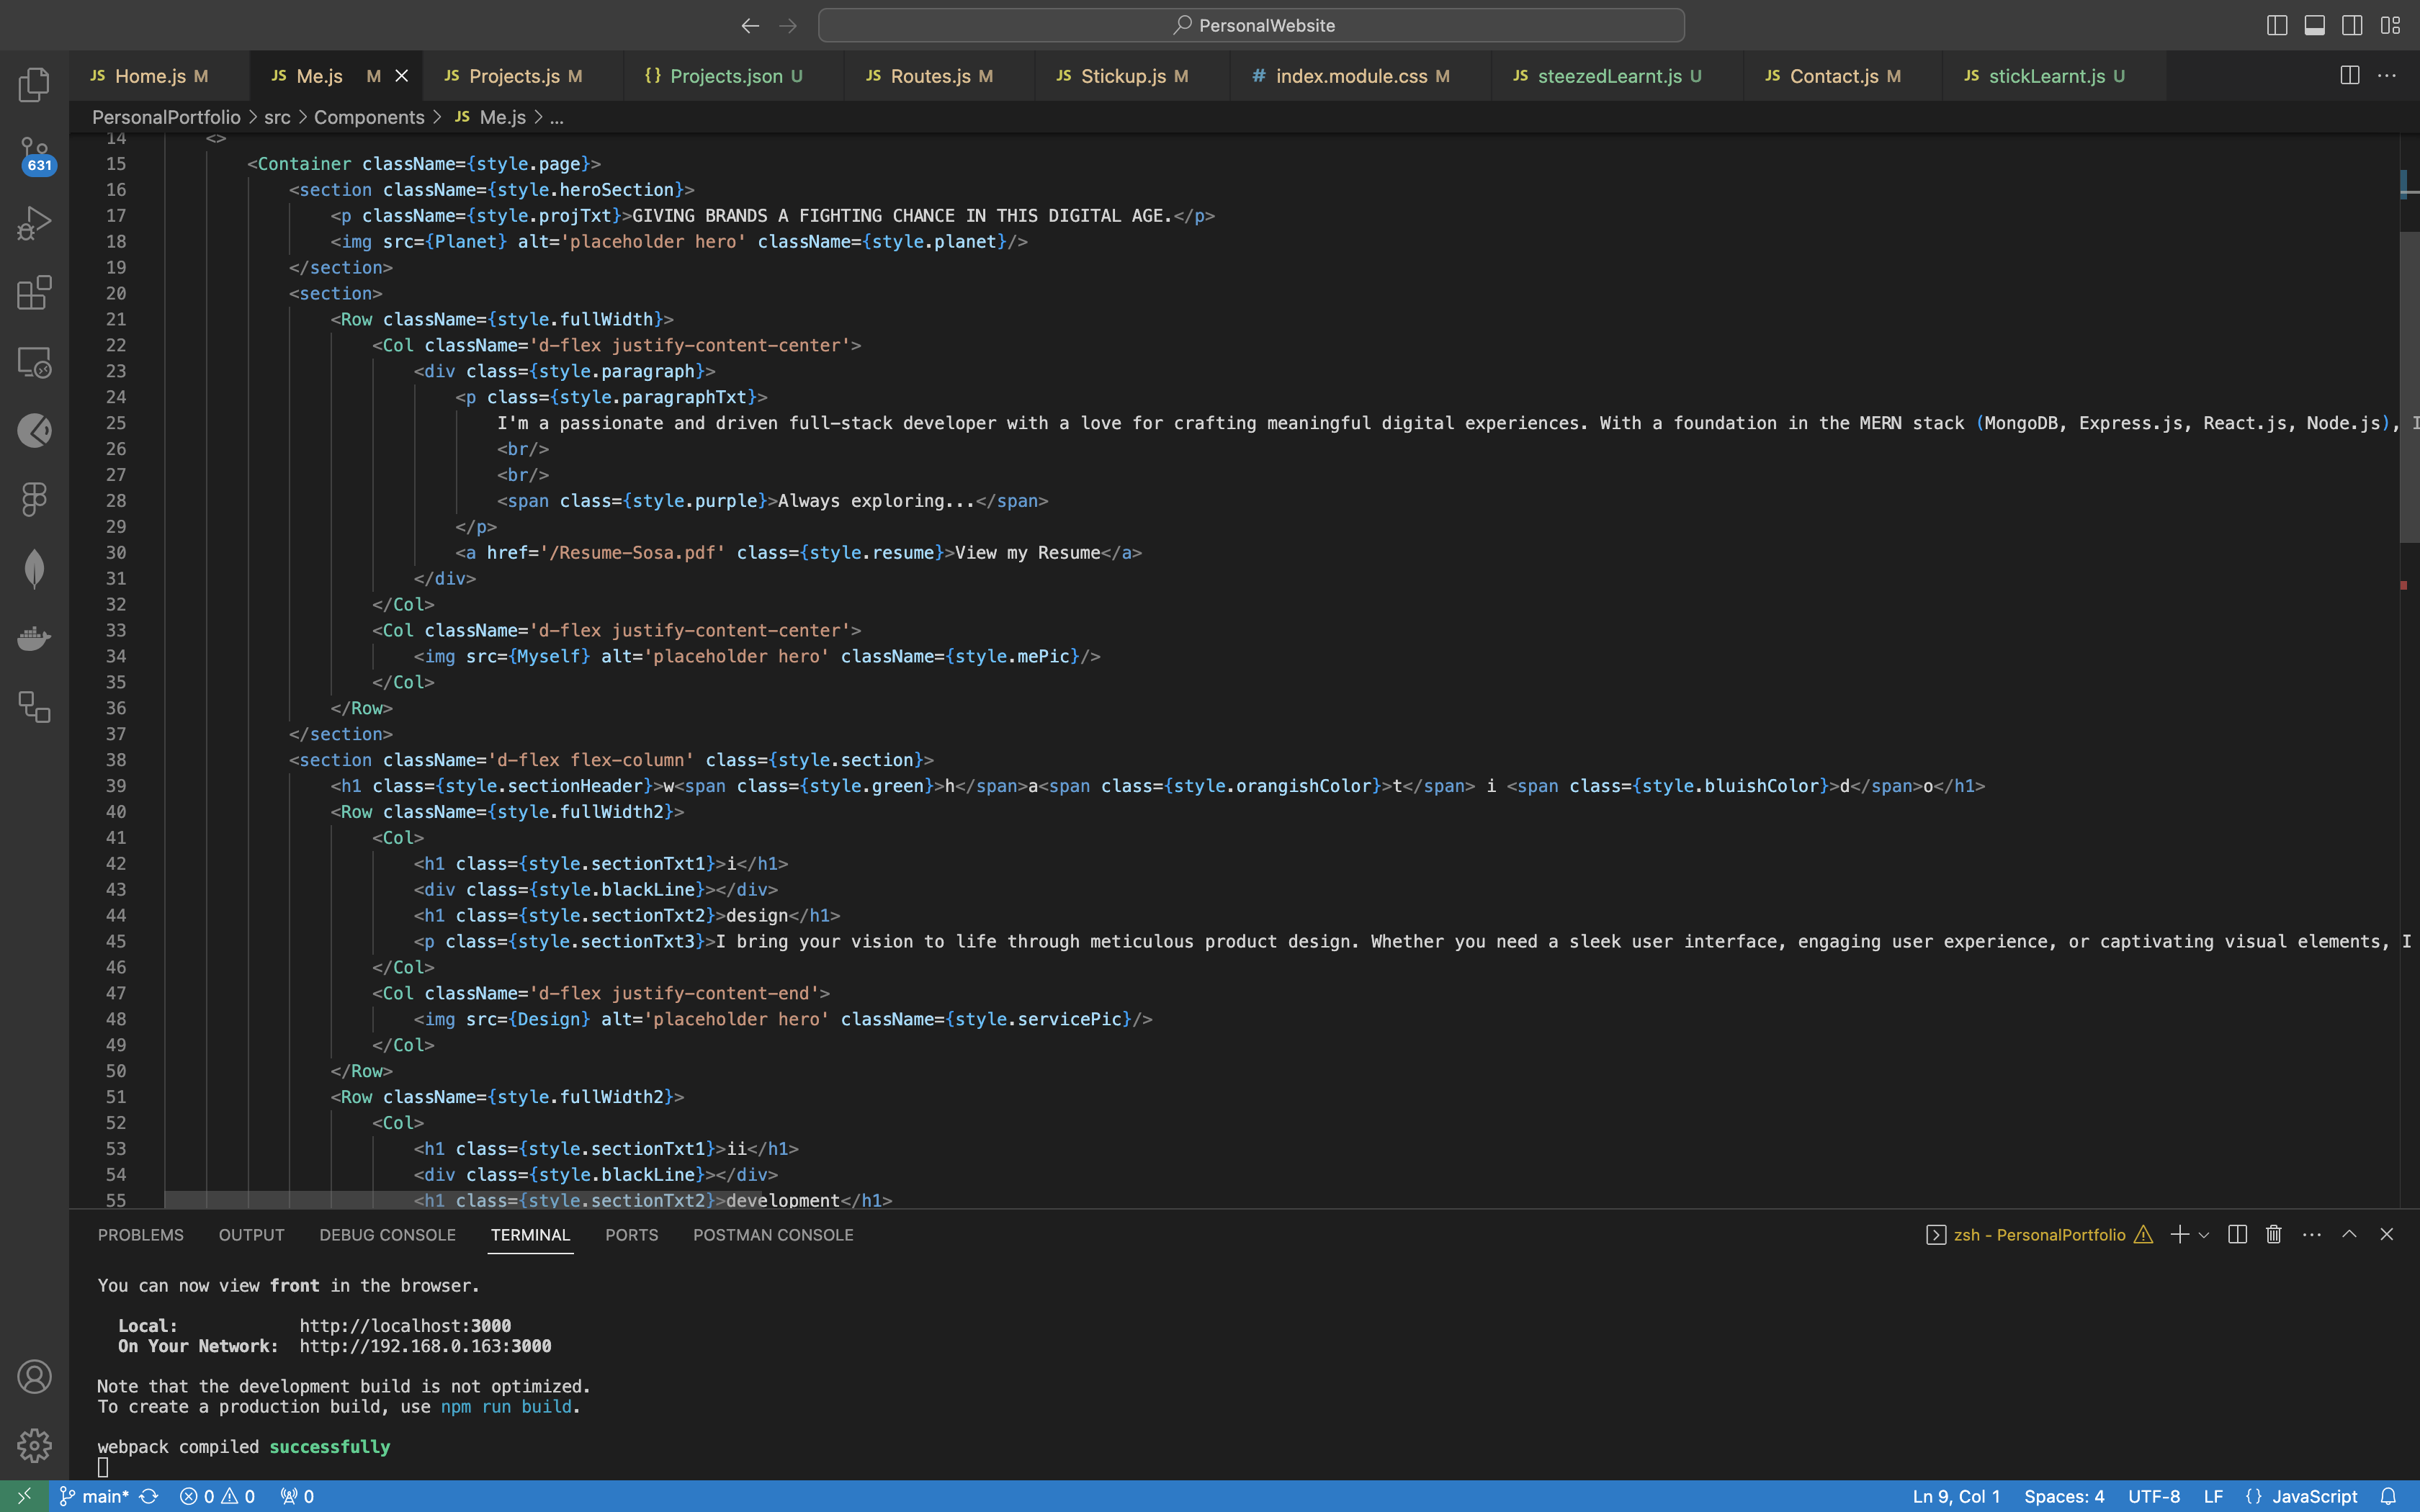
Task: Switch to the index.module.css tab
Action: [1360, 76]
